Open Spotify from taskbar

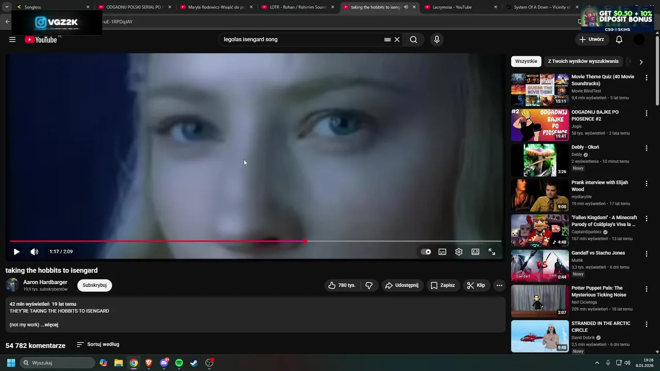[x=179, y=363]
